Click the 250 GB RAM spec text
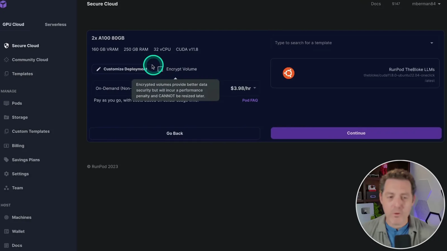Viewport: 447px width, 251px height. 136,49
